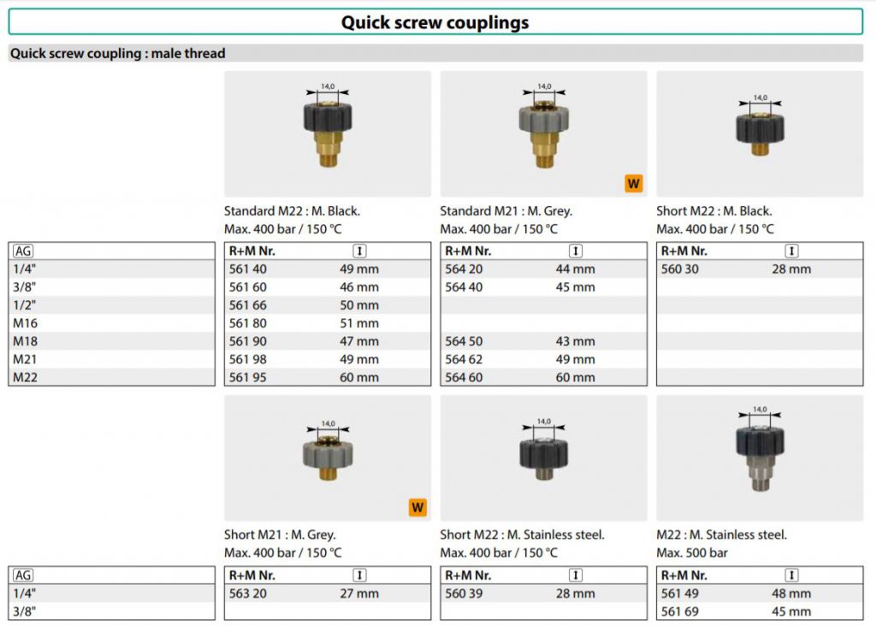Click the length icon in Short M22 Black table header
This screenshot has width=876, height=626.
point(791,251)
